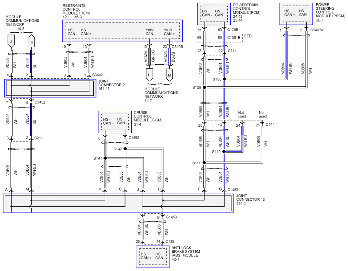Click the 'YAW CAN -' pin label
The image size is (348, 271).
click(x=150, y=32)
